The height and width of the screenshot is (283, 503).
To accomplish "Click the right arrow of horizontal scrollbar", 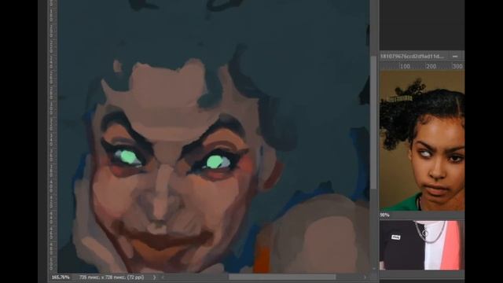I will point(365,277).
